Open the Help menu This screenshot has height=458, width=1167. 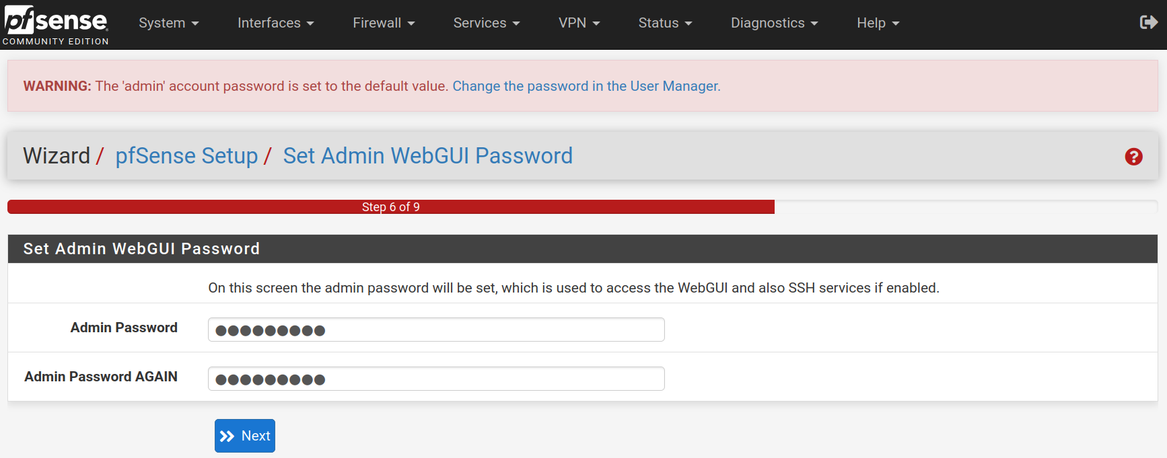878,23
